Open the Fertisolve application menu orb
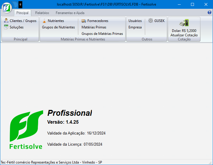The image size is (213, 165). (7, 8)
